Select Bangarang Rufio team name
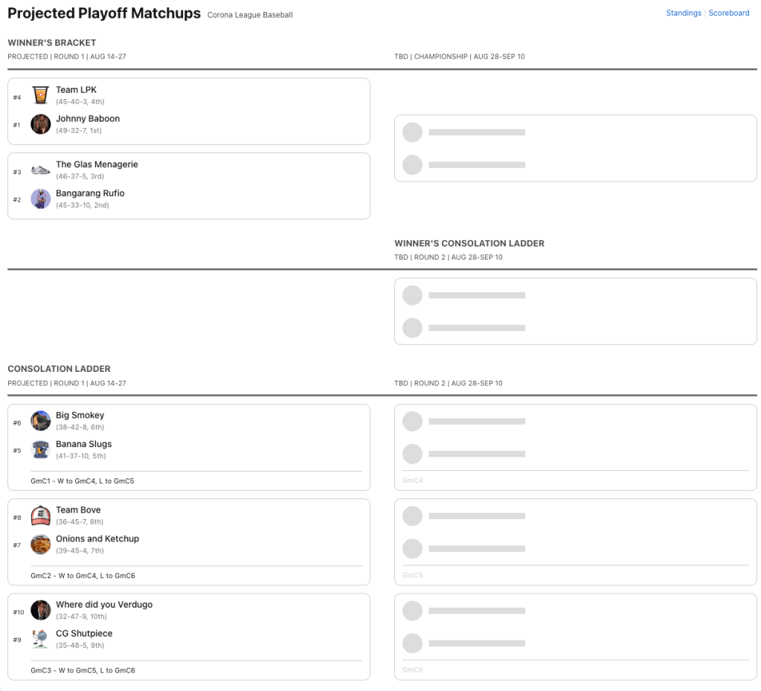This screenshot has height=691, width=761. (90, 193)
